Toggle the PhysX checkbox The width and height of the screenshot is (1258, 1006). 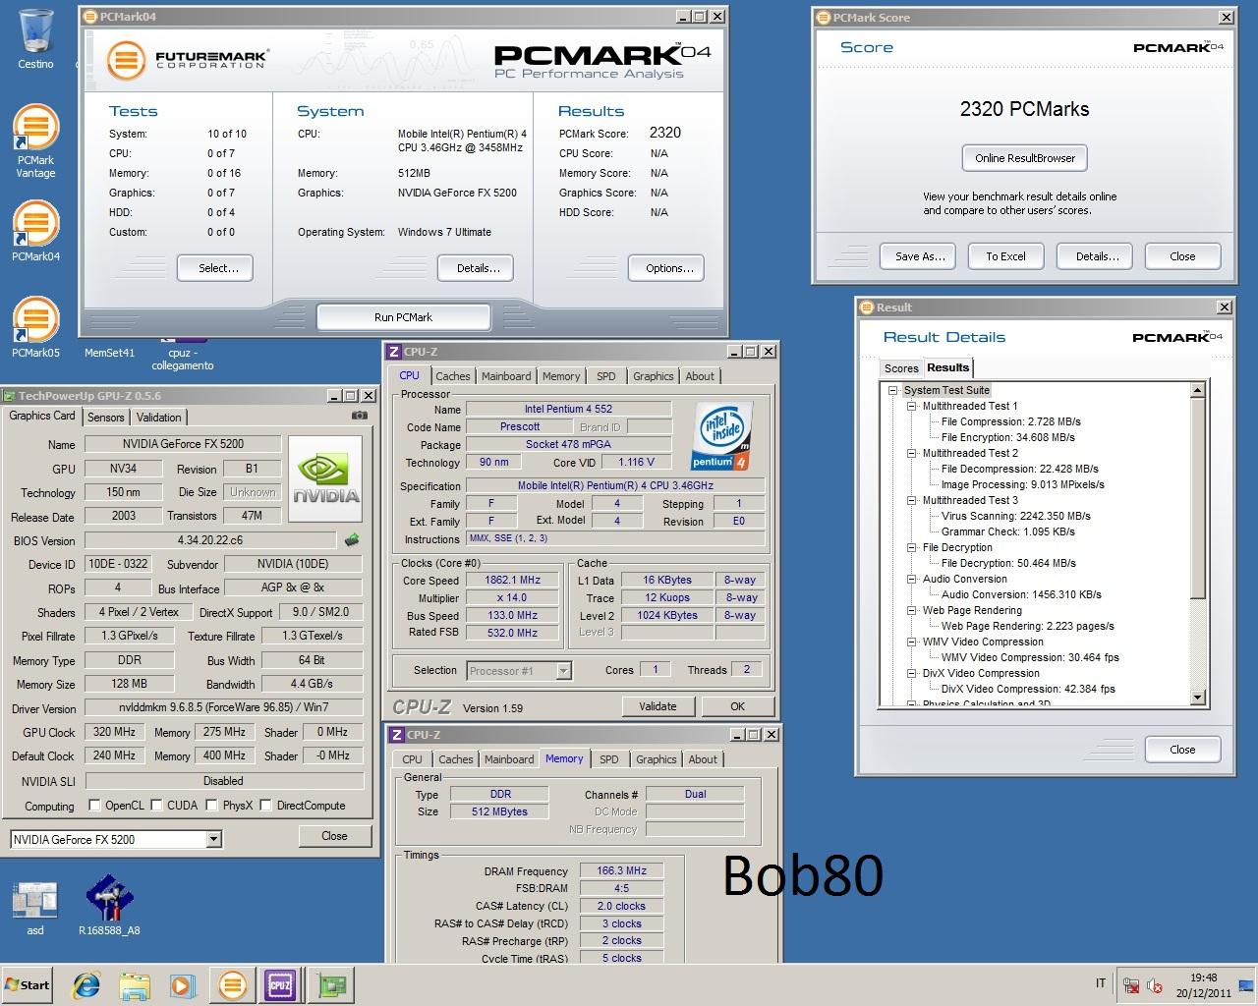(x=211, y=806)
